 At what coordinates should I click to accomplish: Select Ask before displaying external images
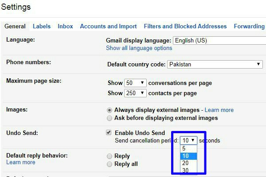coord(110,118)
